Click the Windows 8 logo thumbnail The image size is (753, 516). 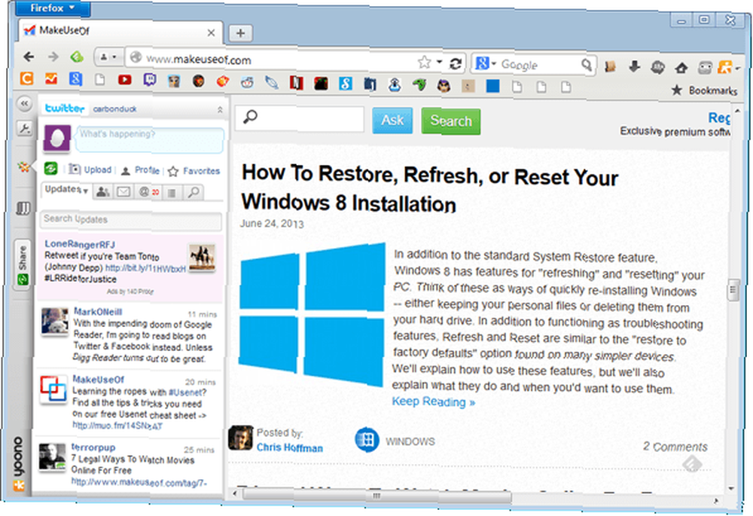(x=312, y=315)
